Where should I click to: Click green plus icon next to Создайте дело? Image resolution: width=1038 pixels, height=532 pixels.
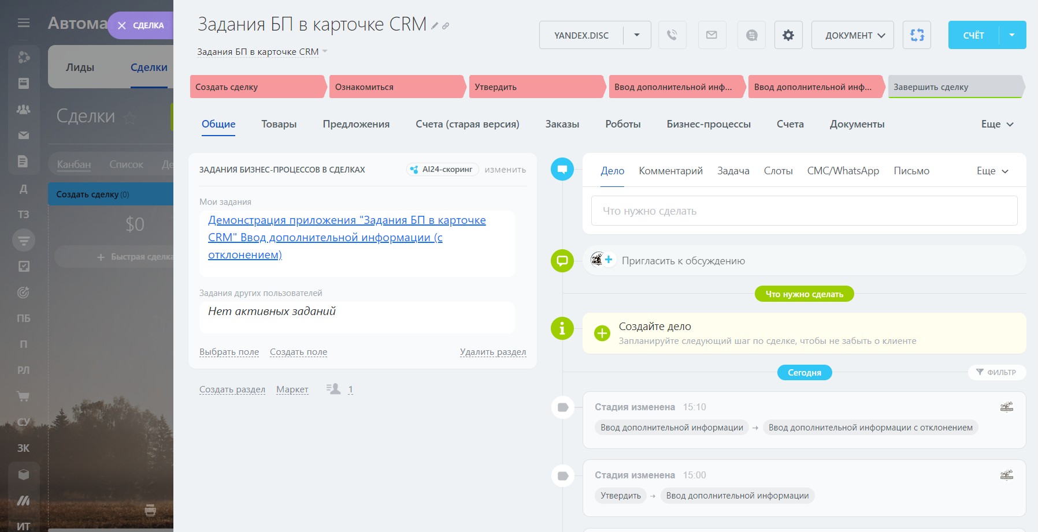coord(602,333)
